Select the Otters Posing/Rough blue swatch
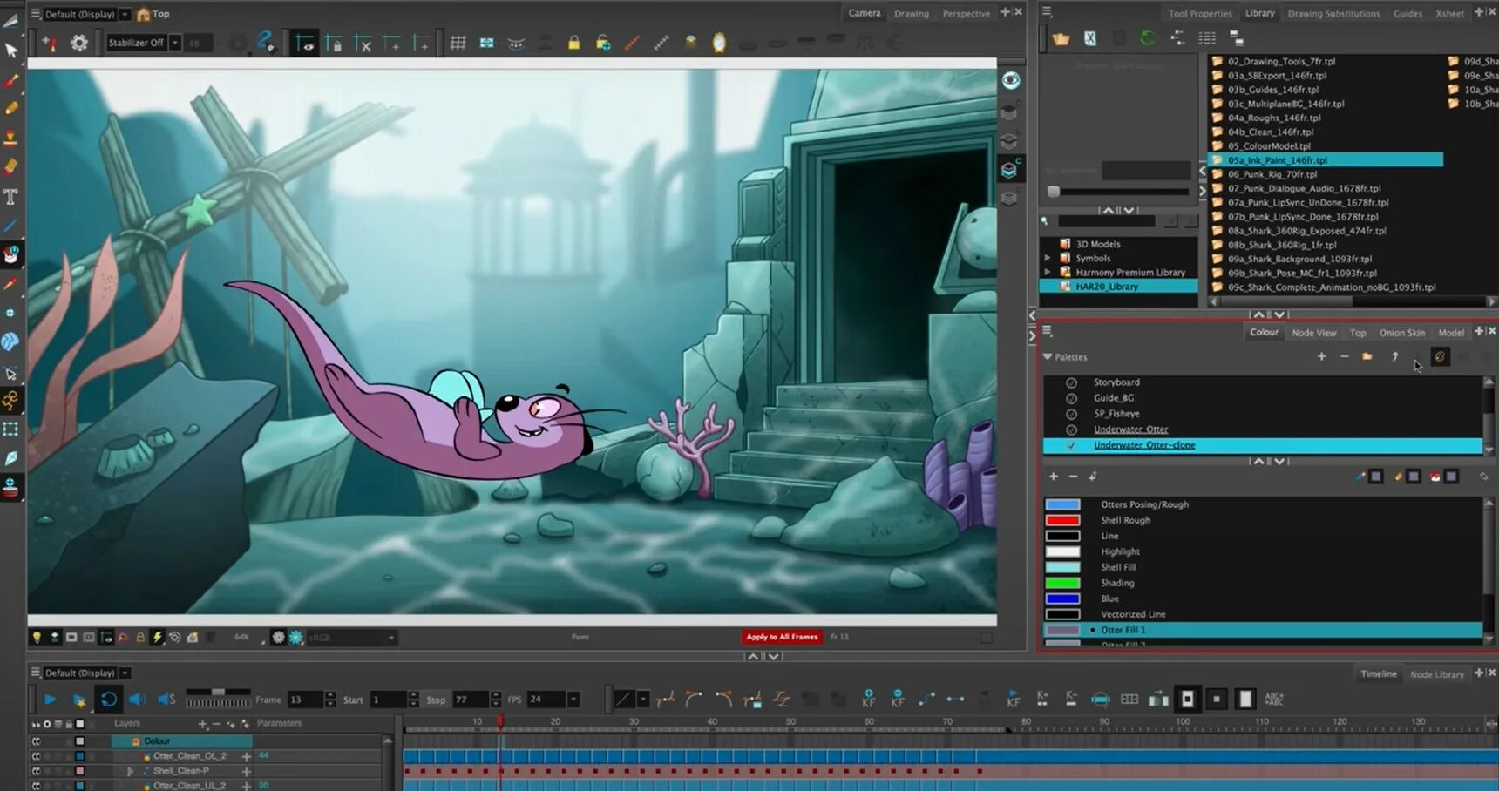1499x791 pixels. (1062, 504)
